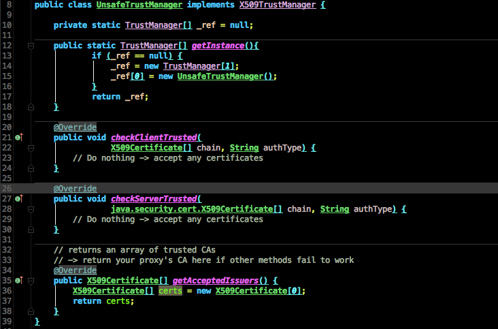Click the @Override annotation on highlighted line 26
The image size is (498, 329).
75,189
